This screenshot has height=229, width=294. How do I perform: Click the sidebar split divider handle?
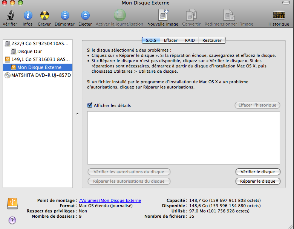77,114
